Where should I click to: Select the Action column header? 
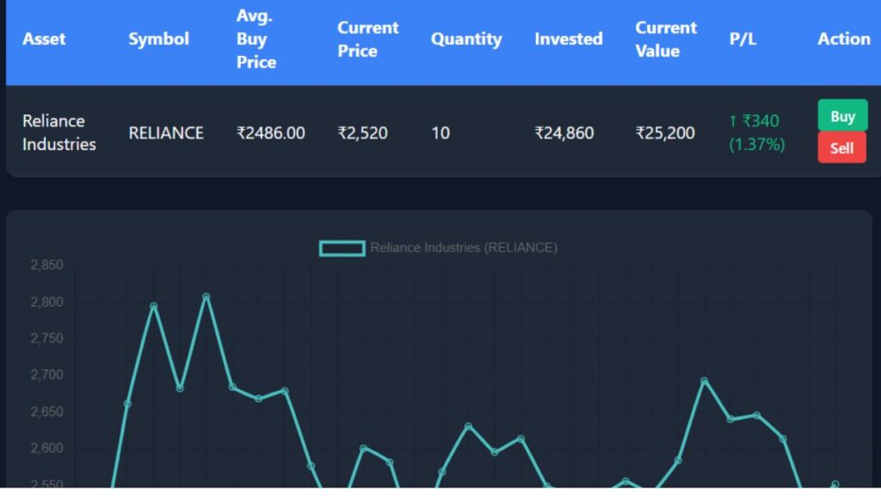[844, 39]
